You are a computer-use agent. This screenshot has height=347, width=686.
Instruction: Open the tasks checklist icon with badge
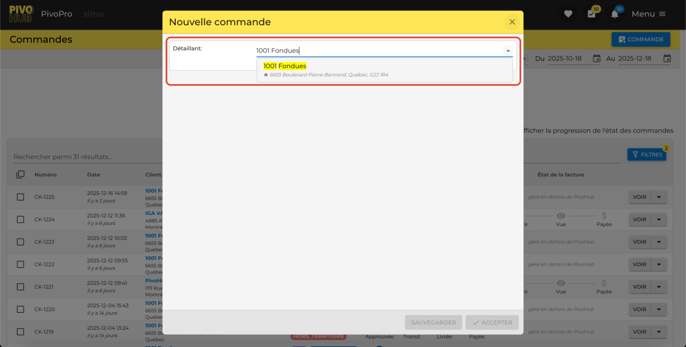(592, 13)
